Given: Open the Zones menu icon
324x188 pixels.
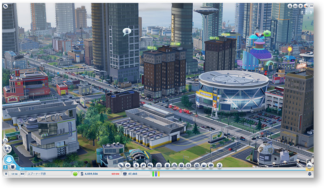Looking at the screenshot, I should tap(128, 166).
